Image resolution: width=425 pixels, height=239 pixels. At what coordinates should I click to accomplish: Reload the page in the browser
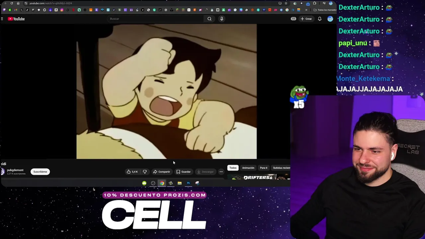(x=12, y=3)
